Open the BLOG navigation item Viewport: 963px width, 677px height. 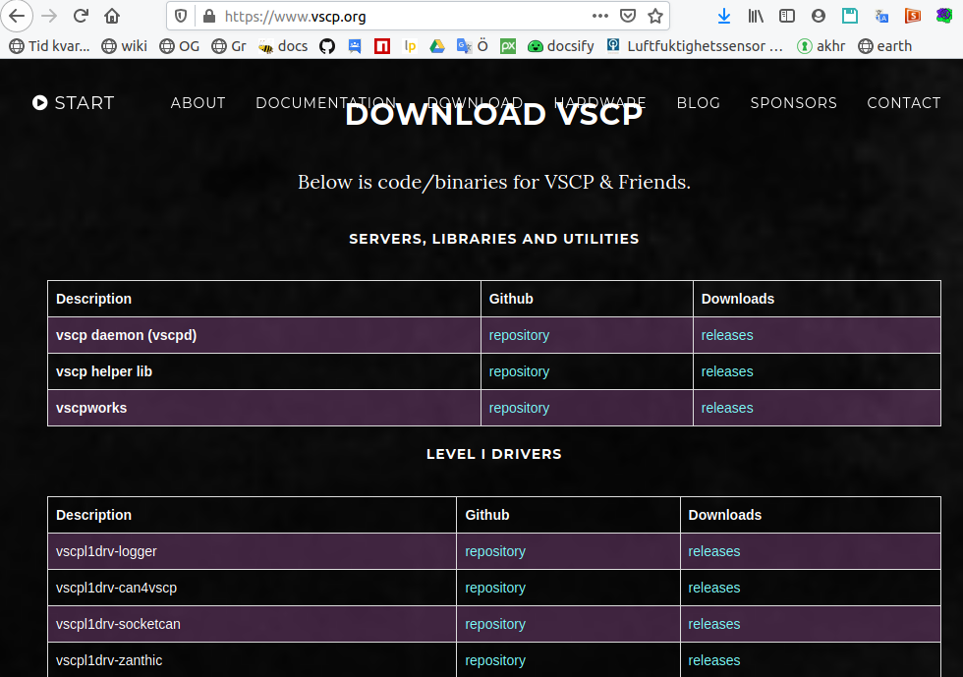(x=699, y=102)
